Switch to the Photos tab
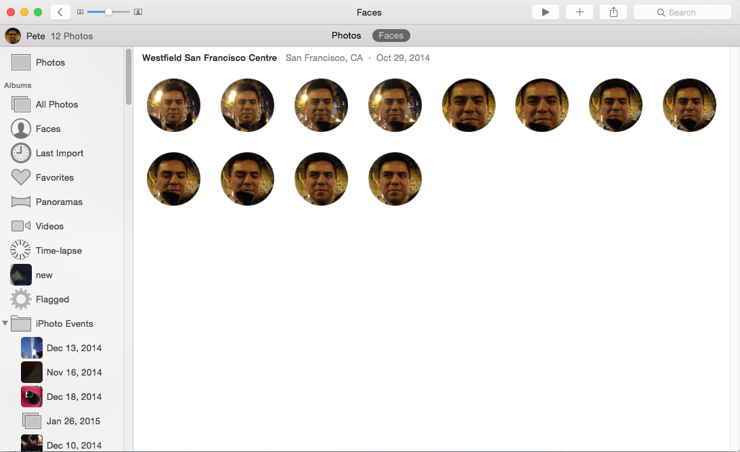The height and width of the screenshot is (452, 740). click(347, 35)
